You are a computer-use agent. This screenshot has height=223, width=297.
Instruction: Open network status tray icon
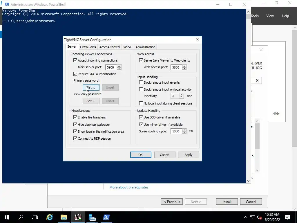point(253,217)
